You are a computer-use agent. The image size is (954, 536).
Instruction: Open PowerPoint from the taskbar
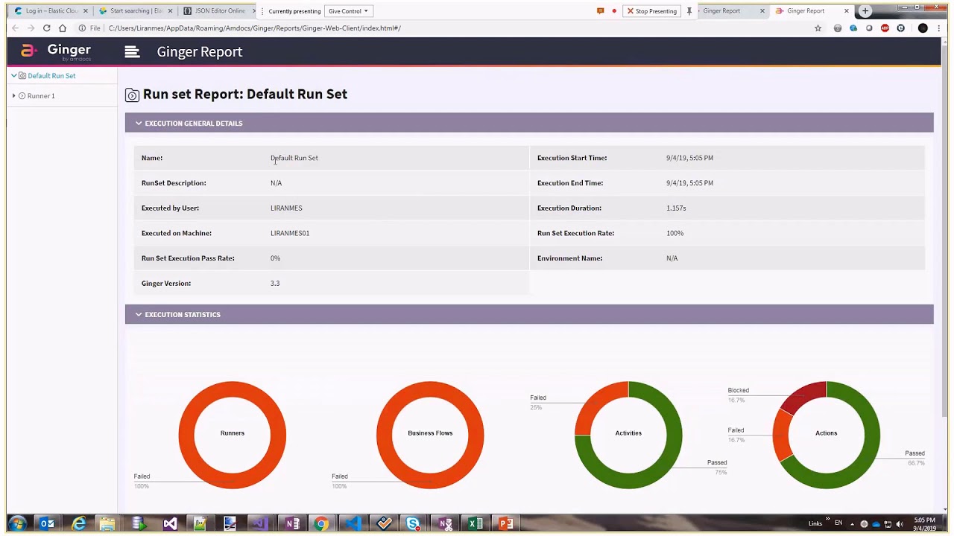coord(505,524)
